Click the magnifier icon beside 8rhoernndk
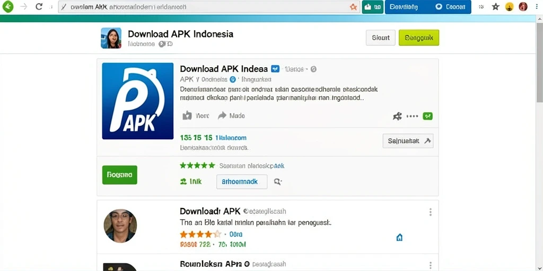Image resolution: width=543 pixels, height=271 pixels. coord(278,182)
